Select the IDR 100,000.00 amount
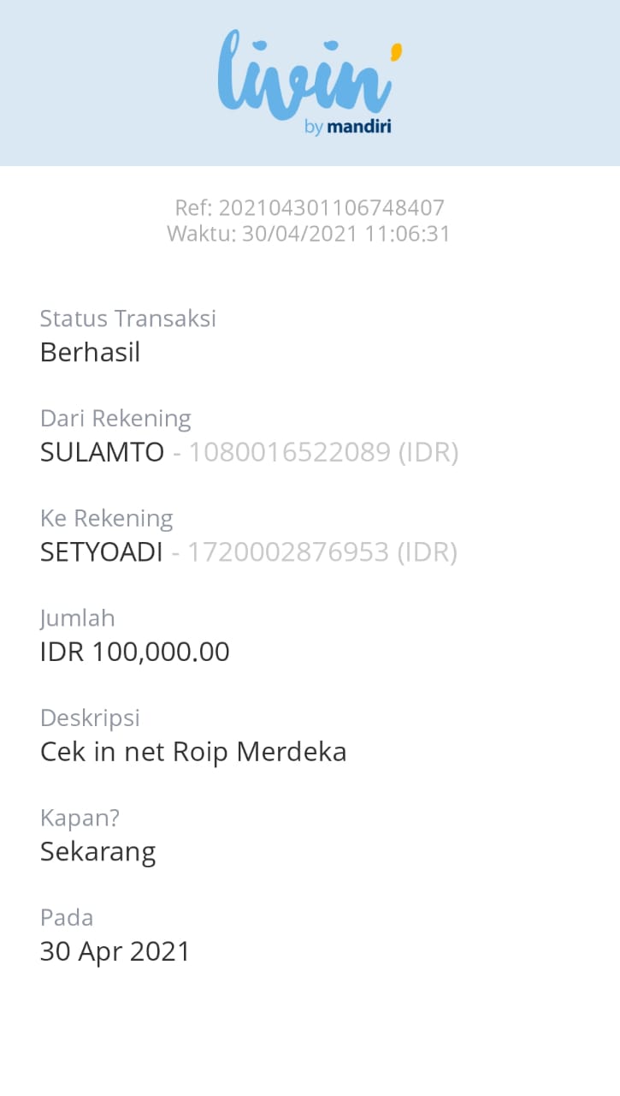Screen dimensions: 620x1096 point(135,652)
